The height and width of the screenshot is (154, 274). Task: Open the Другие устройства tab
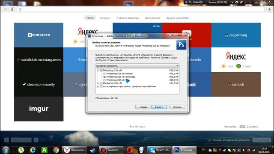pos(178,18)
